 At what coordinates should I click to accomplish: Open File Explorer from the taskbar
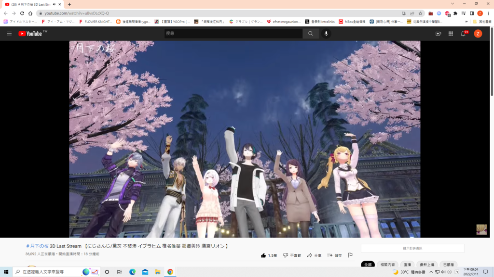pyautogui.click(x=158, y=272)
